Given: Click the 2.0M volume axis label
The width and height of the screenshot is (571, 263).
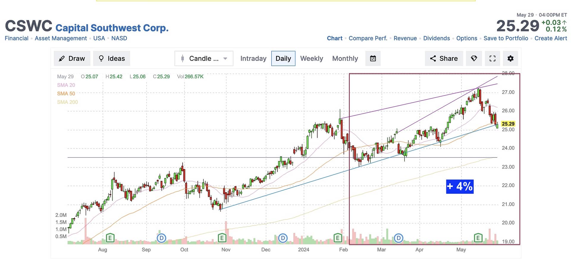Looking at the screenshot, I should 61,215.
